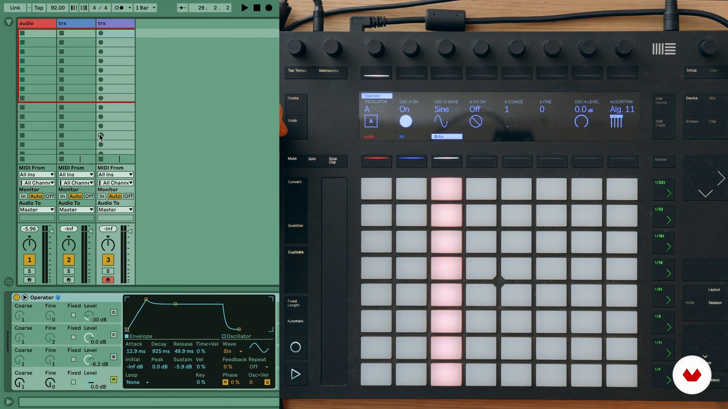This screenshot has height=409, width=728.
Task: Set track 2 Monitor to Off
Action: 89,196
